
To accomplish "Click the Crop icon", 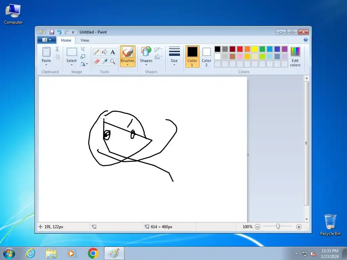I will 83,49.
